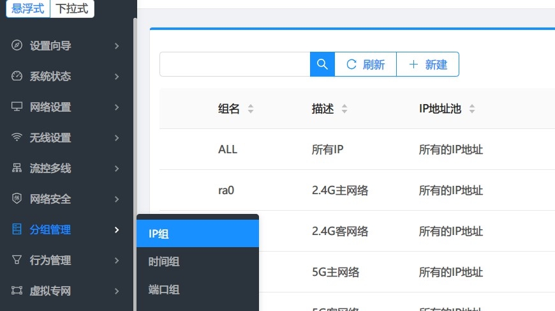Switch menu style to 下拉式
This screenshot has height=311, width=555.
71,9
